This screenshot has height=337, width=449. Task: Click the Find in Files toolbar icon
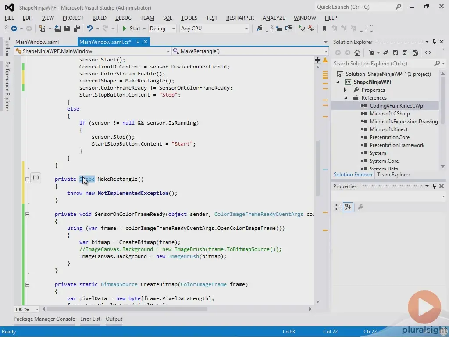(x=260, y=29)
